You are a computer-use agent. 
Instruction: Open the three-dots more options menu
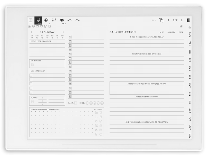(x=154, y=20)
